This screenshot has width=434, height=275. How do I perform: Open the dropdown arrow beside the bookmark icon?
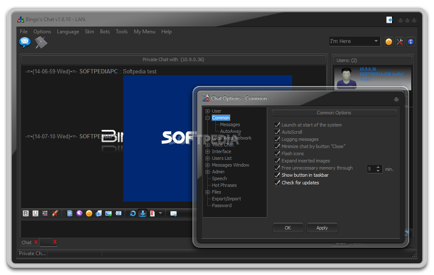[160, 213]
